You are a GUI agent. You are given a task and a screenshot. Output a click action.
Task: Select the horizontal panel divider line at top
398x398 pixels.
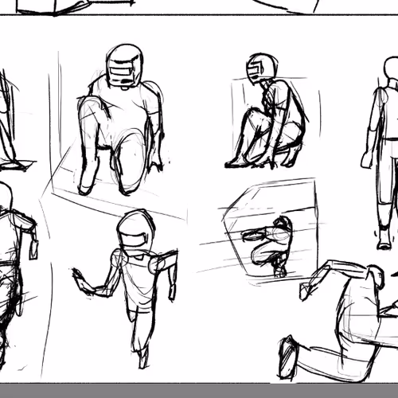pos(199,15)
